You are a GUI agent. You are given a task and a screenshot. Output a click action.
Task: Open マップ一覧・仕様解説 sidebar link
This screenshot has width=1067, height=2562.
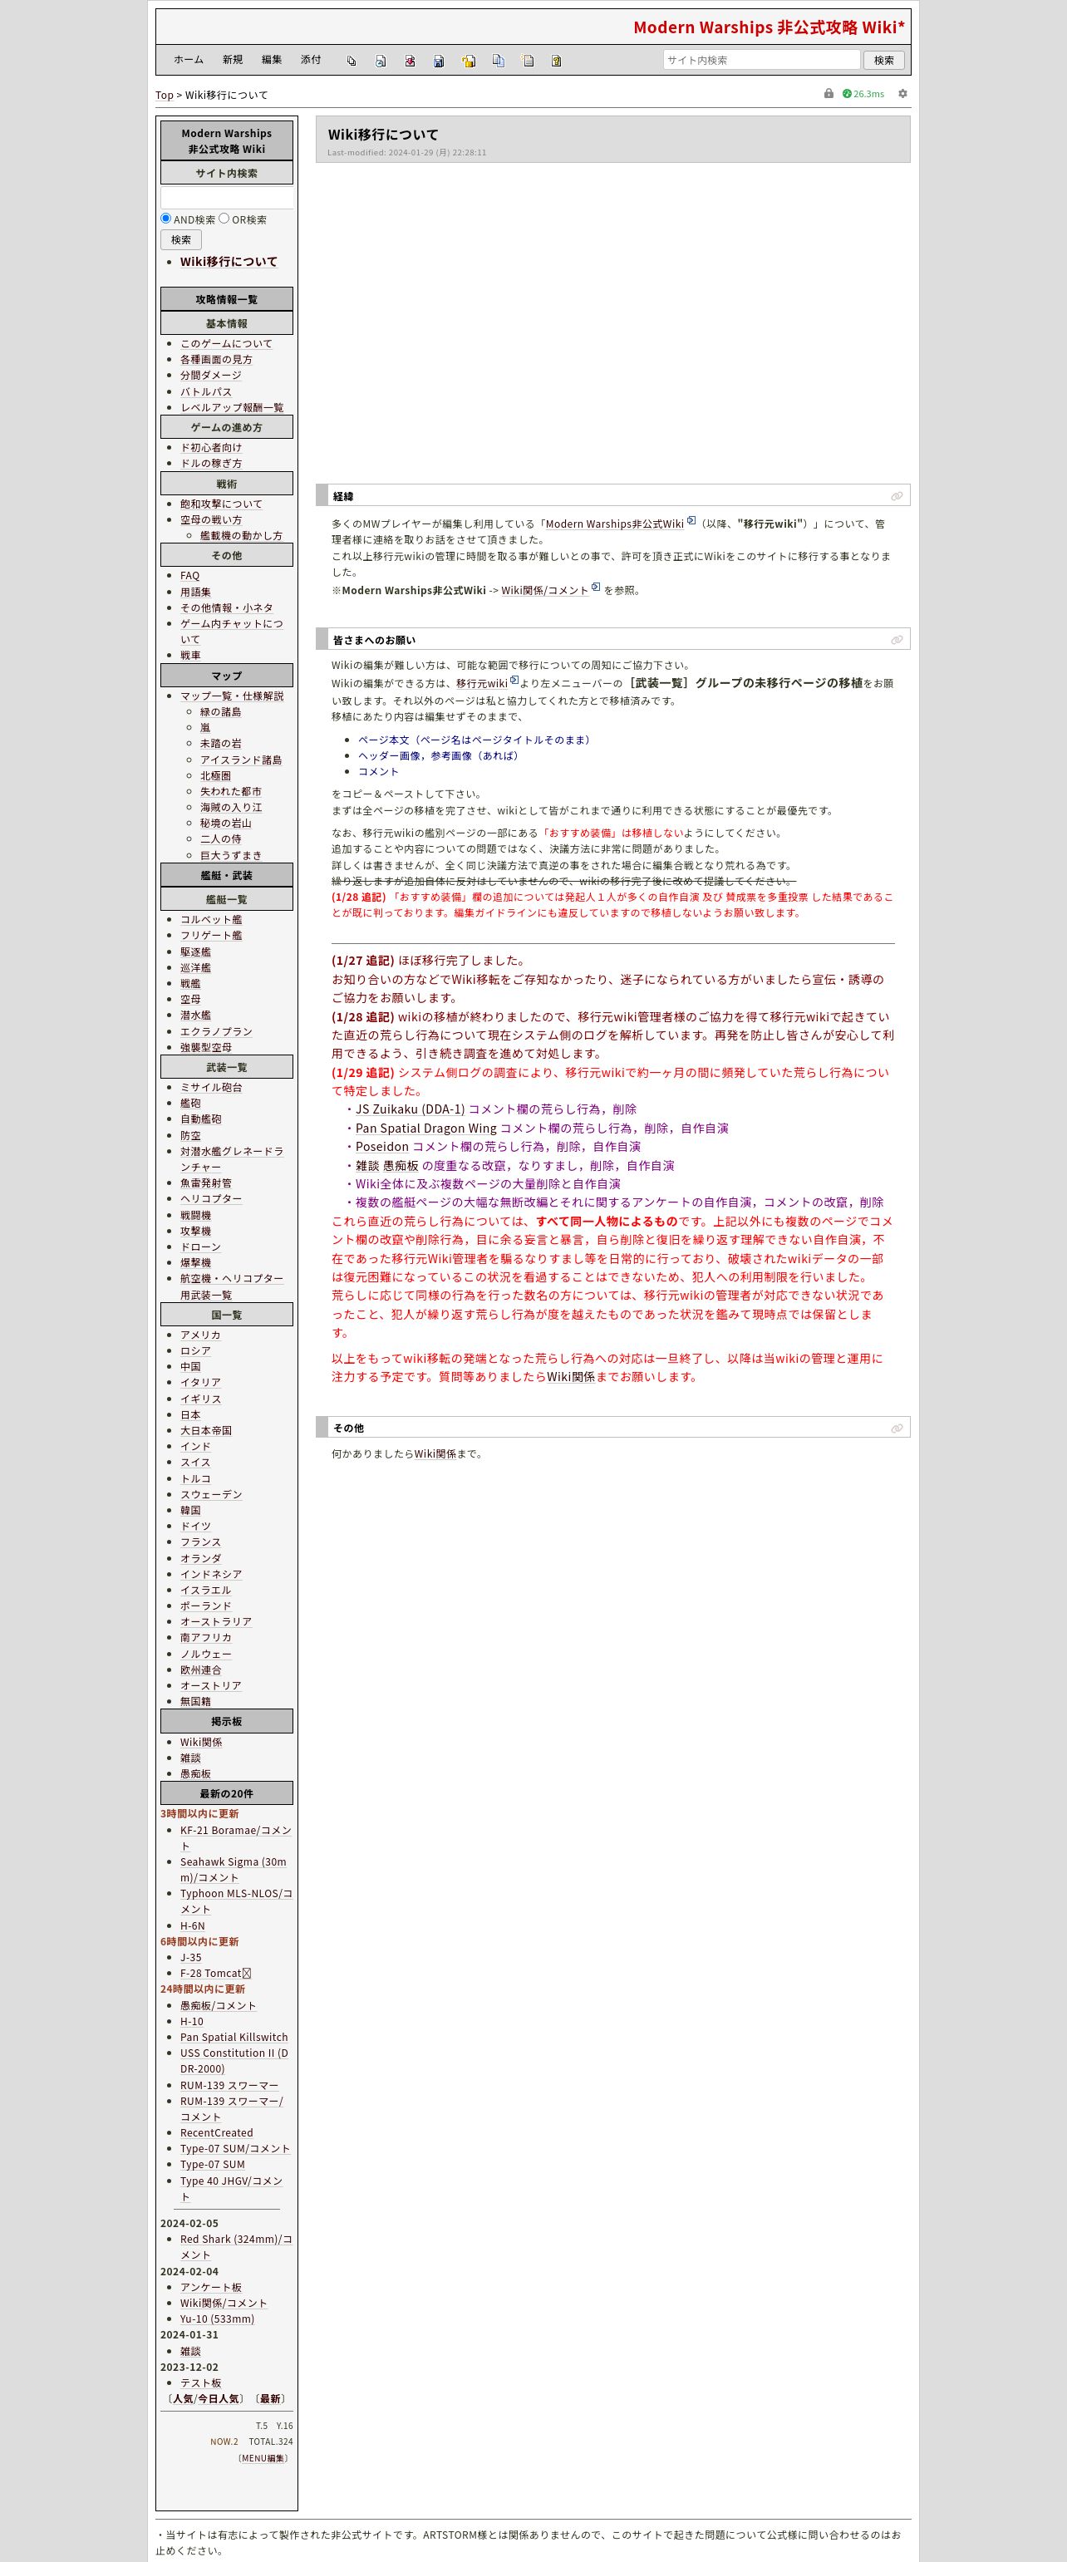click(x=232, y=696)
